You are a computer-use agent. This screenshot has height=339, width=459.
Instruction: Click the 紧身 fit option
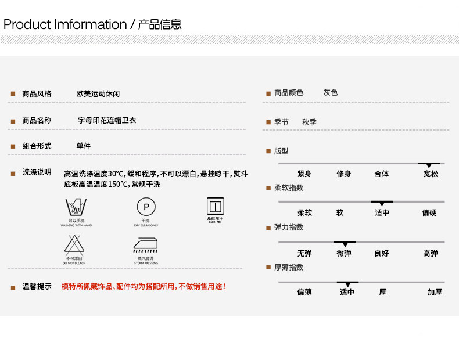304,174
